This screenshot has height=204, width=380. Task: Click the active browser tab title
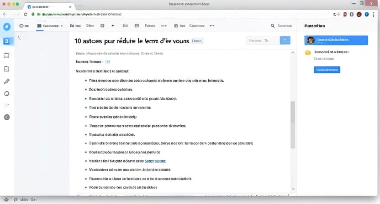40,7
